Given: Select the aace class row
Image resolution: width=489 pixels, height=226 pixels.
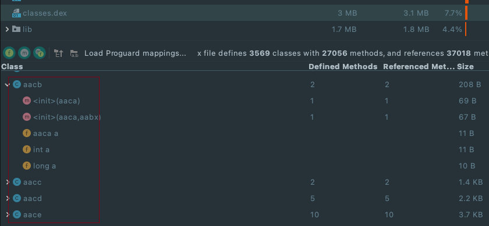Looking at the screenshot, I should point(245,214).
